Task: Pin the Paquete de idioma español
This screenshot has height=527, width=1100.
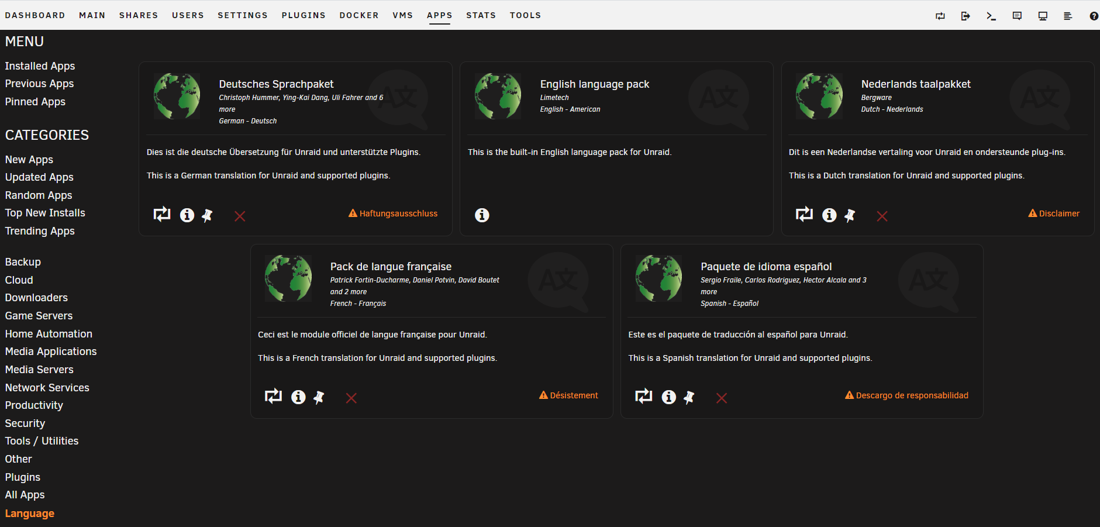Action: click(x=689, y=398)
